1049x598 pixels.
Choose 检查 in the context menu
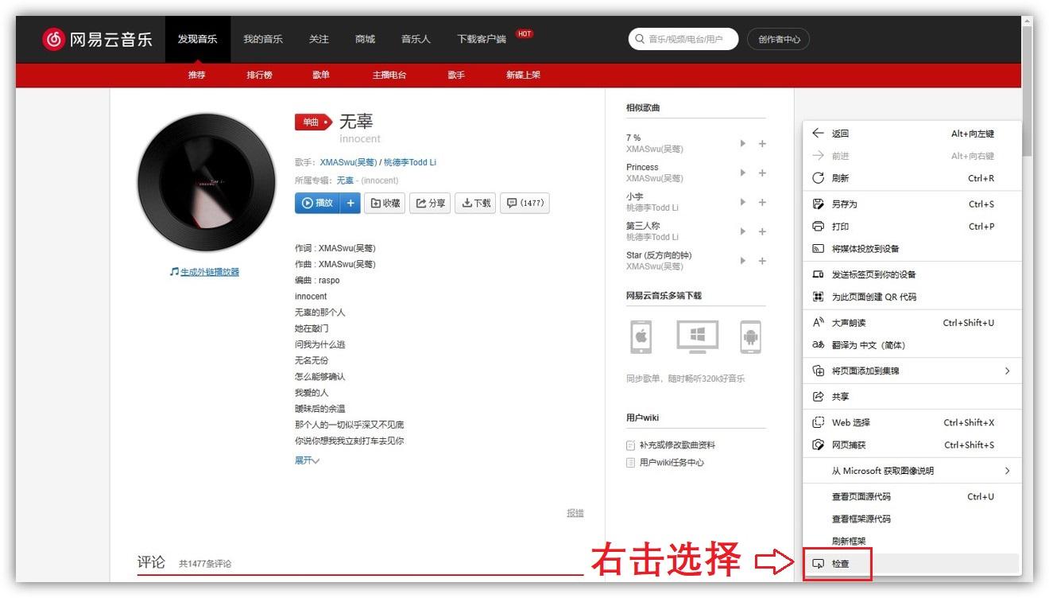tap(912, 564)
